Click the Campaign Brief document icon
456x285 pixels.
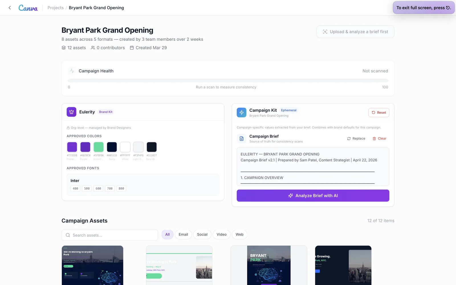coord(241,139)
